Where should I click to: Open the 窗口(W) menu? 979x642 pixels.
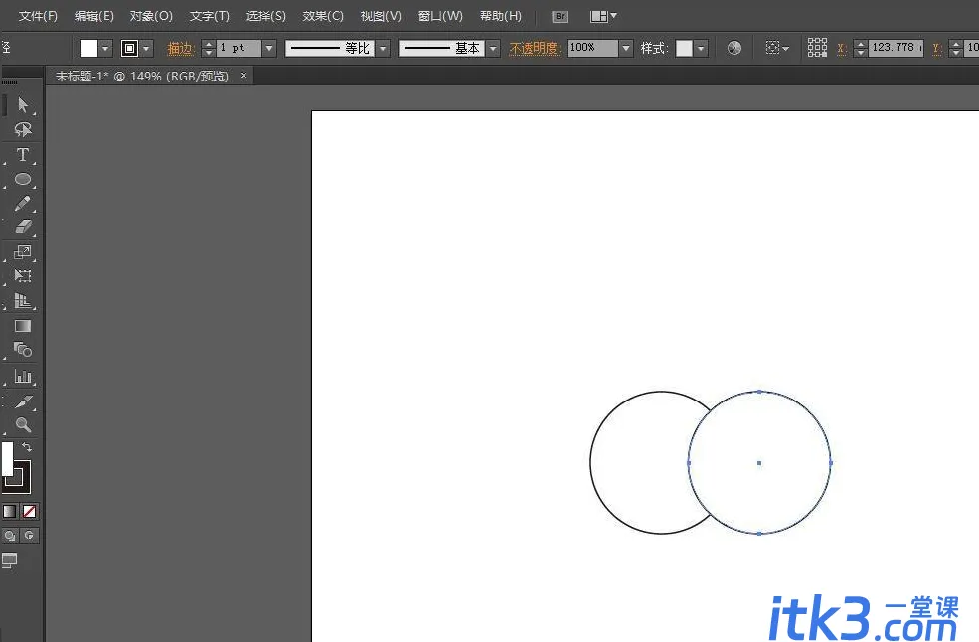pos(441,16)
